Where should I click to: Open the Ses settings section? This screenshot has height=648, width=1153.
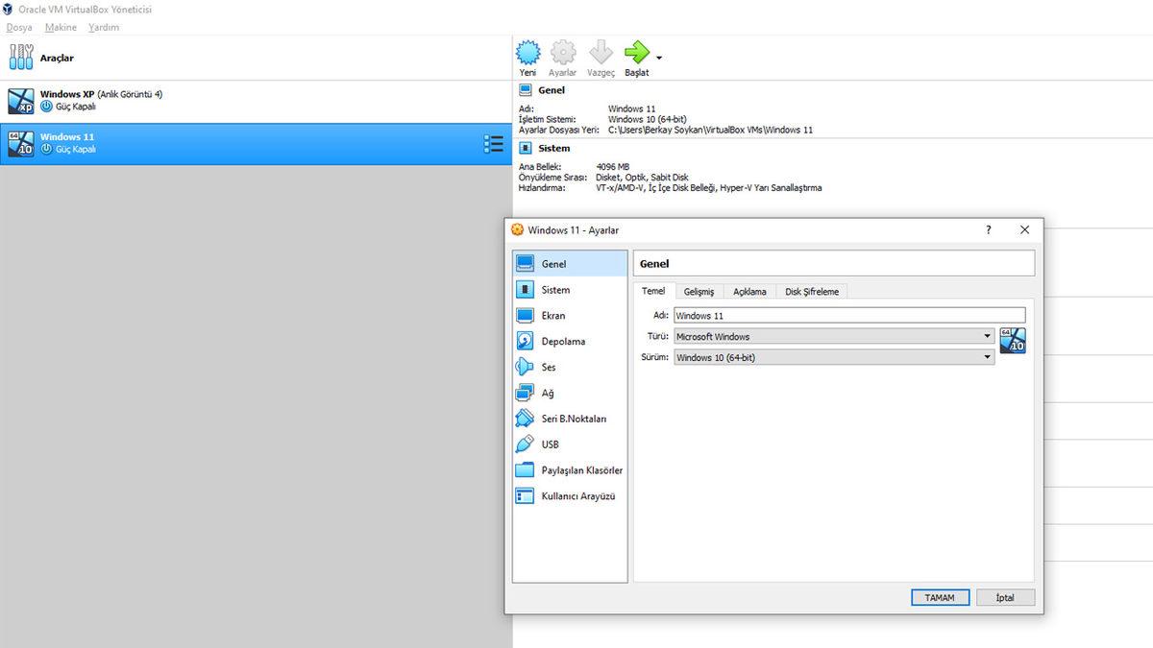point(525,367)
